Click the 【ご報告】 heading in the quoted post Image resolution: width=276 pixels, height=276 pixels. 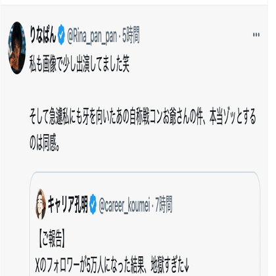point(51,239)
